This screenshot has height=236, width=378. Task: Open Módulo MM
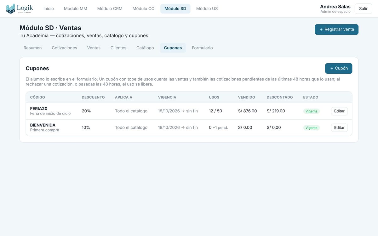coord(76,8)
